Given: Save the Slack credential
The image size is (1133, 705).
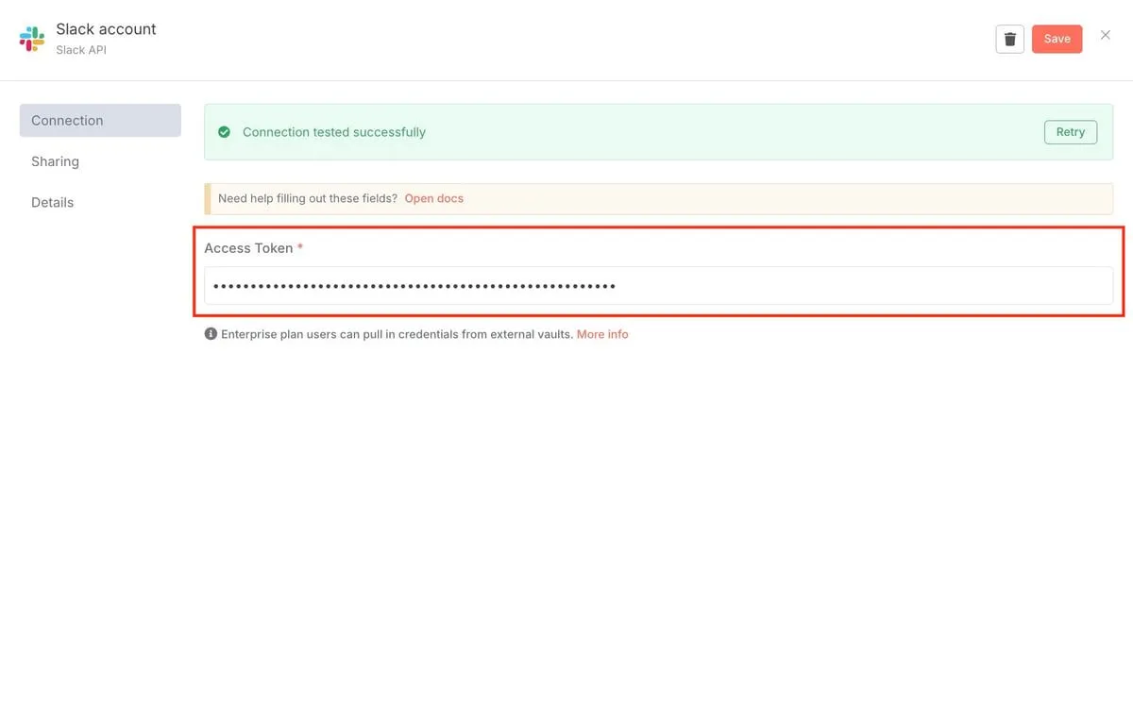Looking at the screenshot, I should [x=1057, y=39].
